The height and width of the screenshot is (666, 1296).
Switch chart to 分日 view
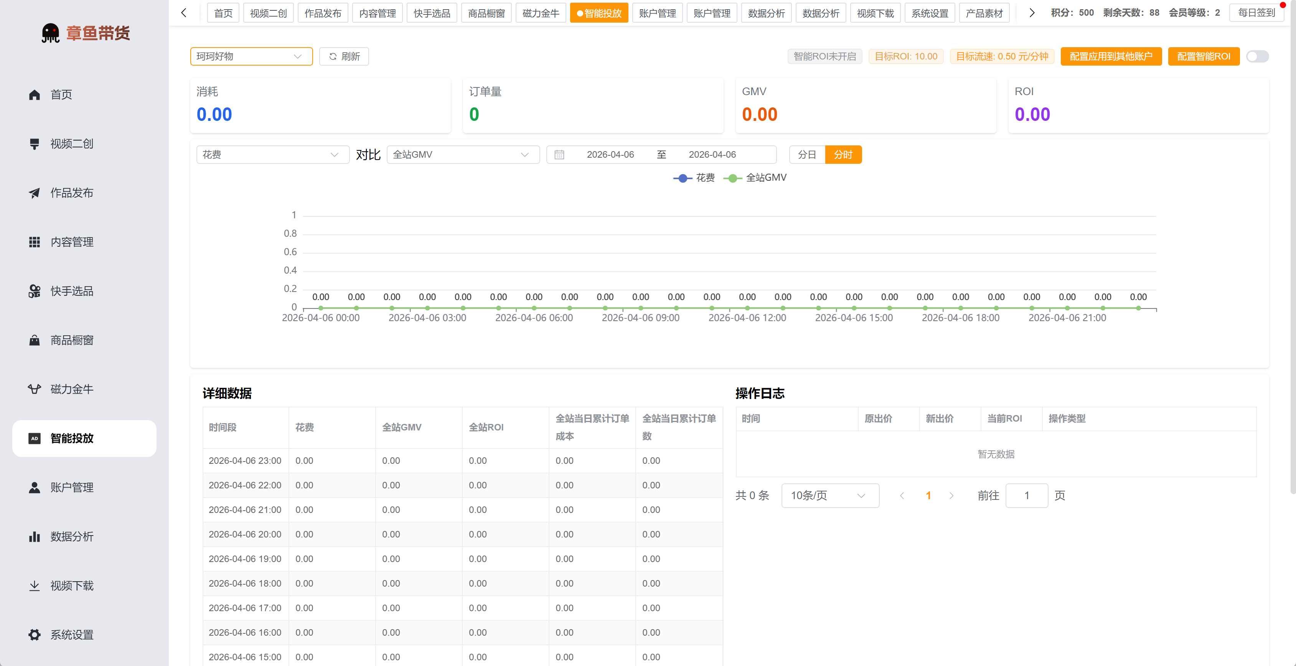(807, 155)
